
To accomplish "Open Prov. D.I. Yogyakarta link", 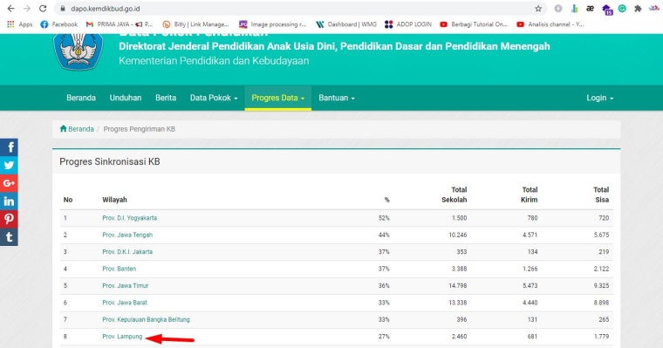I will coord(129,218).
